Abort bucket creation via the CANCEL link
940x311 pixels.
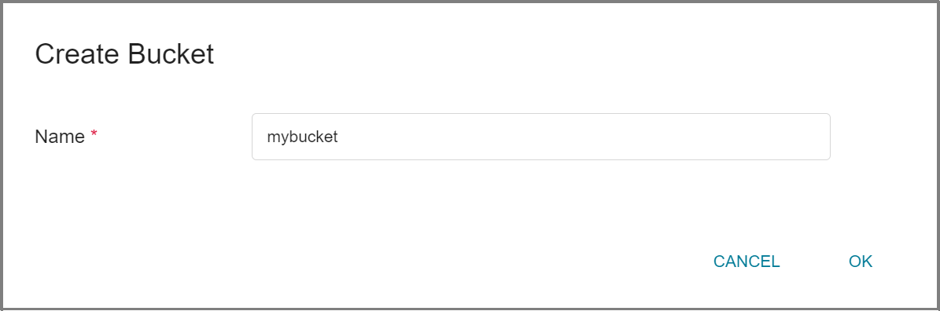coord(746,262)
